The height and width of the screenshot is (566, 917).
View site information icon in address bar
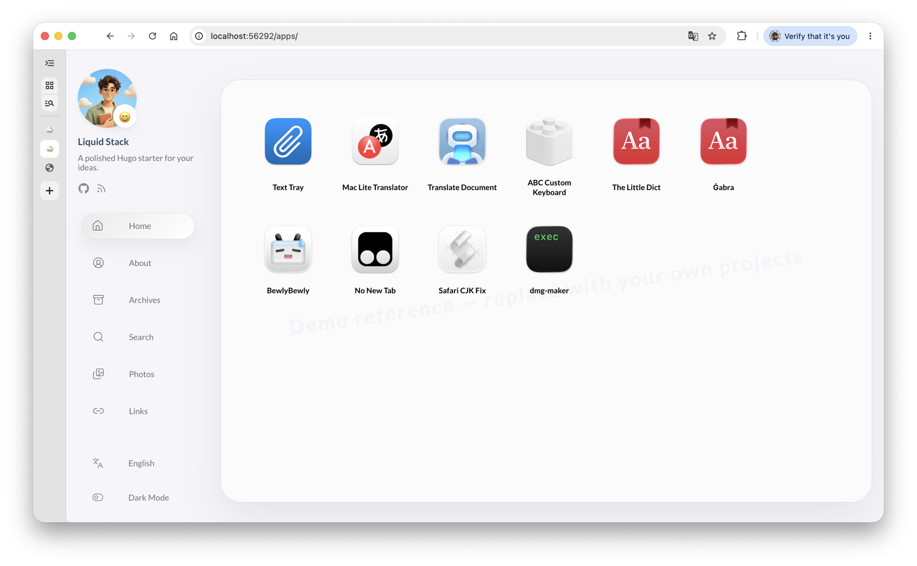tap(199, 36)
